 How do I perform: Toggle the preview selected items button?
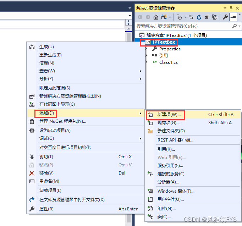tap(233, 17)
